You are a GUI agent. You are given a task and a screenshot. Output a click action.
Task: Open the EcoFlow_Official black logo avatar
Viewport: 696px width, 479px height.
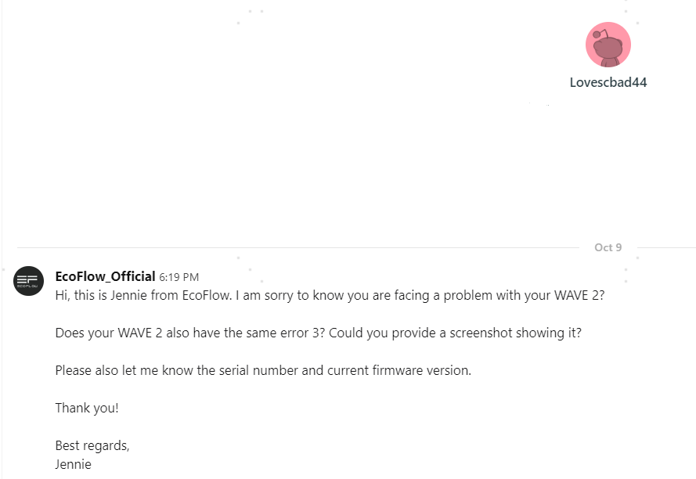(29, 280)
